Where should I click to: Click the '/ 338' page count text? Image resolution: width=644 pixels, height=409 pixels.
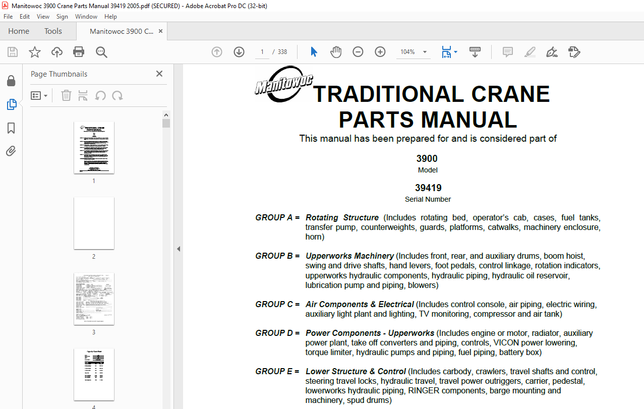pos(279,52)
